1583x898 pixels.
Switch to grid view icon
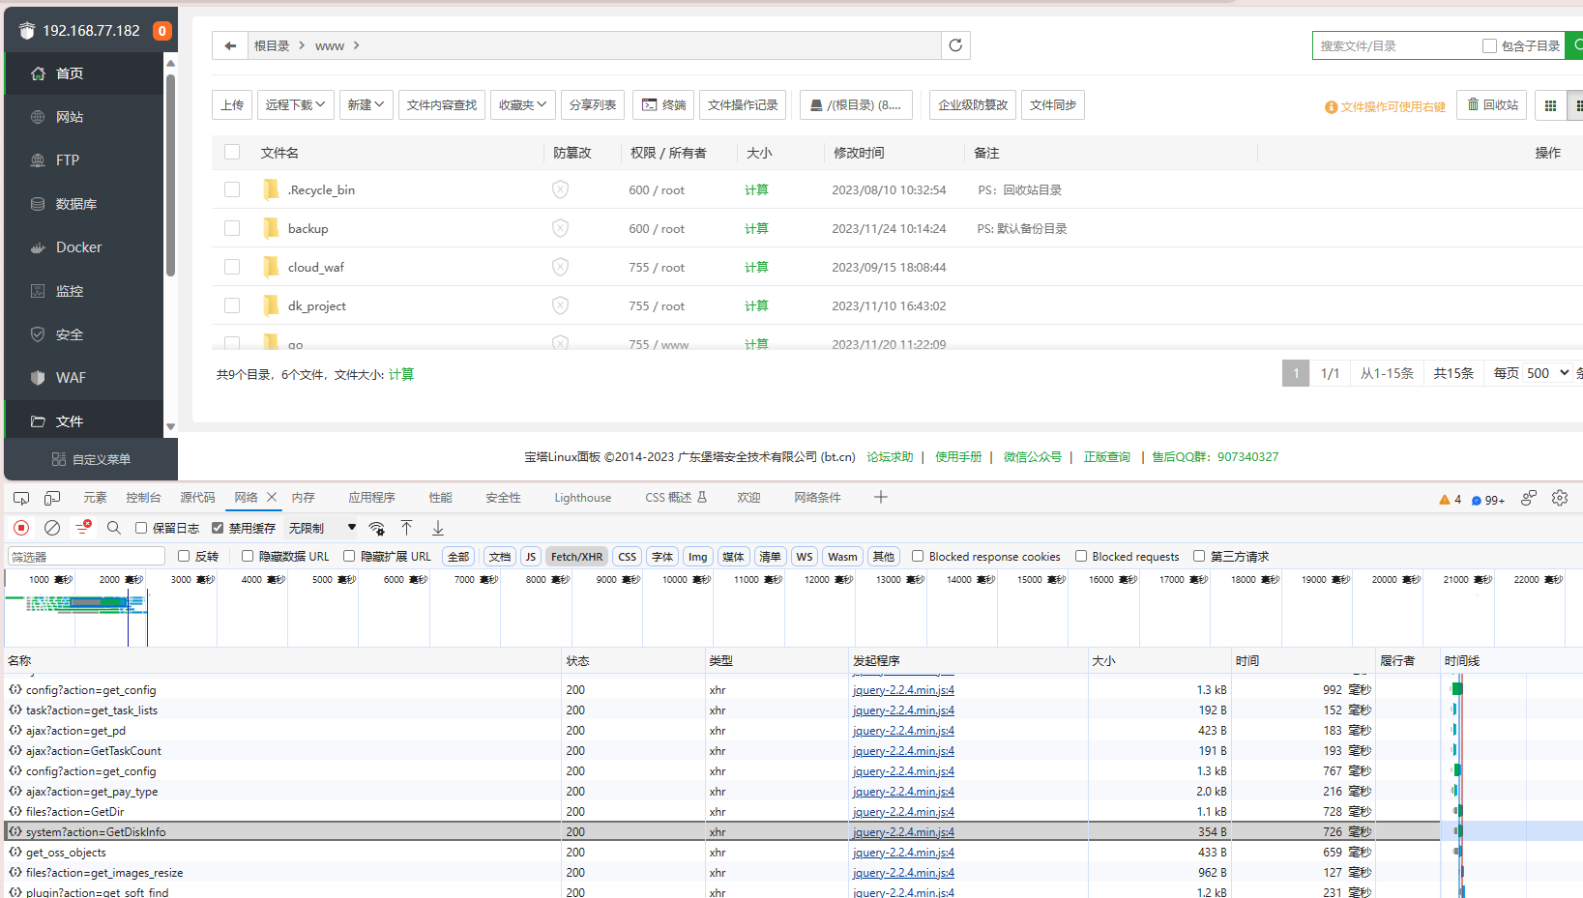coord(1550,105)
